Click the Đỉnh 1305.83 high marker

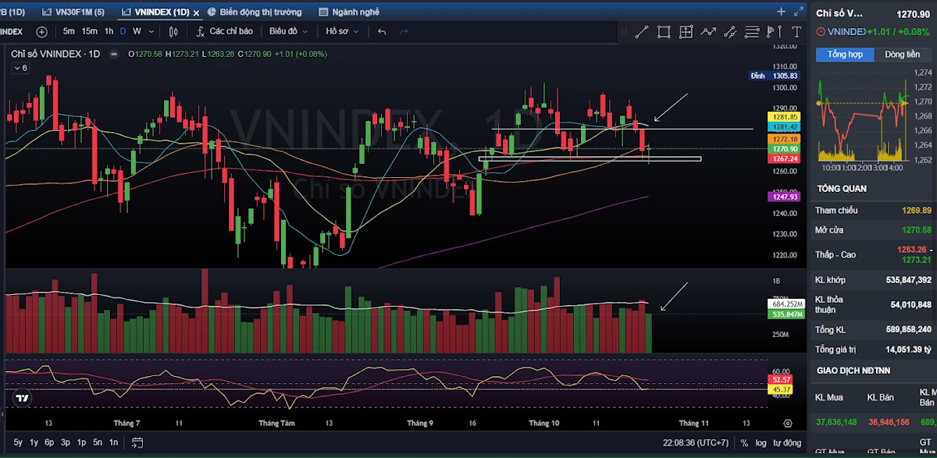(775, 76)
